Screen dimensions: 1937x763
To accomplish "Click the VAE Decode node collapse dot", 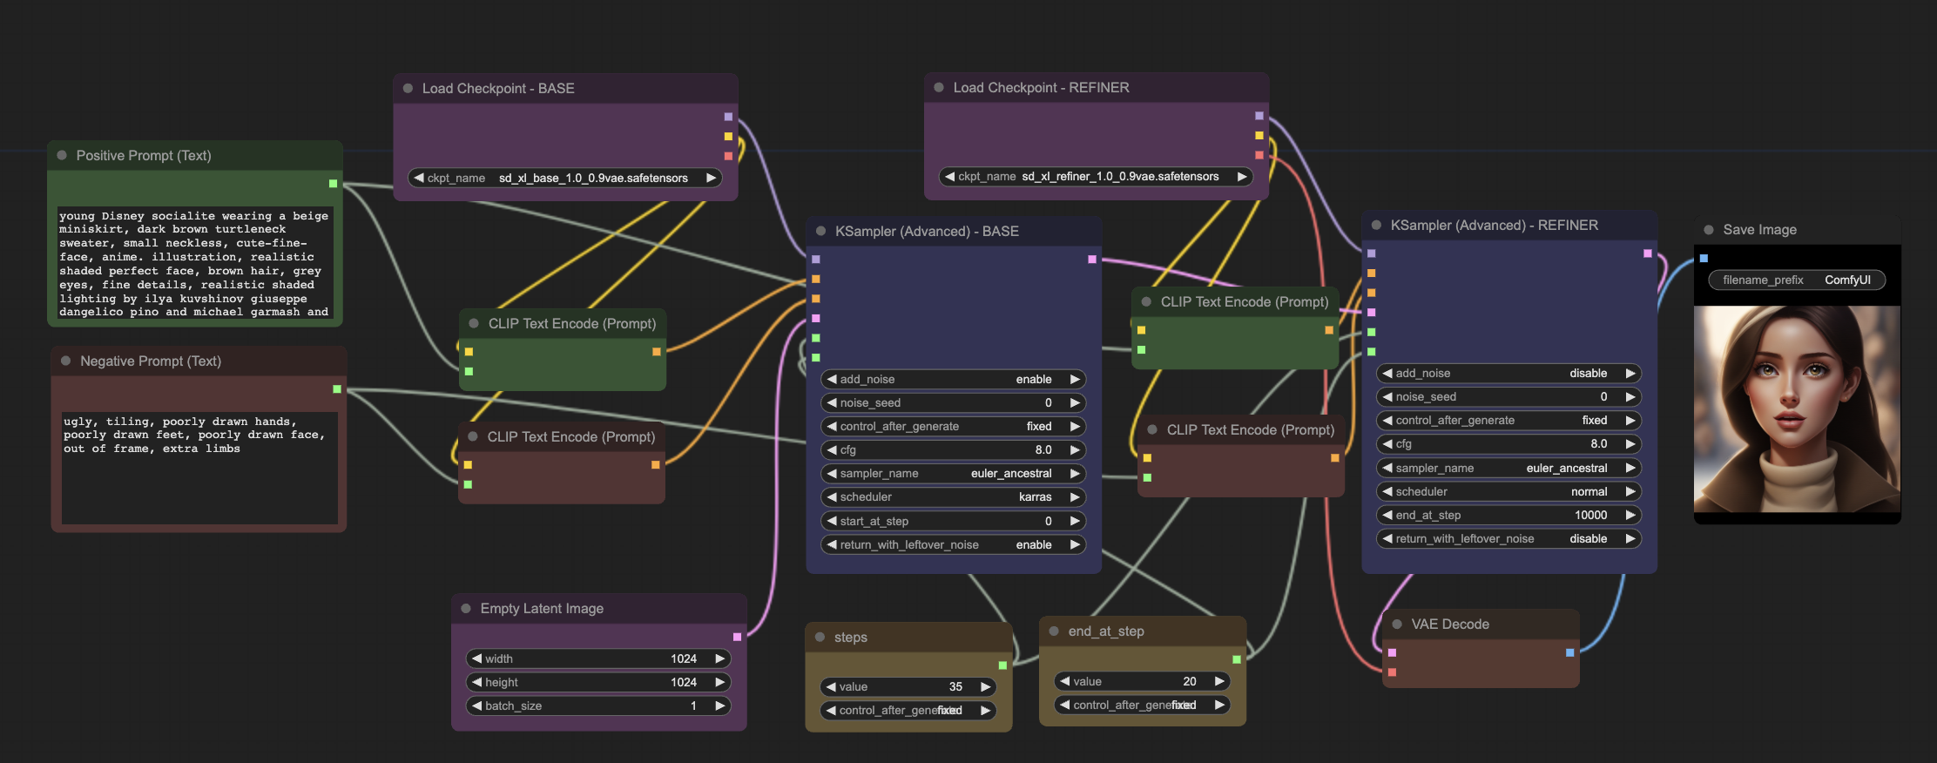I will coord(1397,624).
